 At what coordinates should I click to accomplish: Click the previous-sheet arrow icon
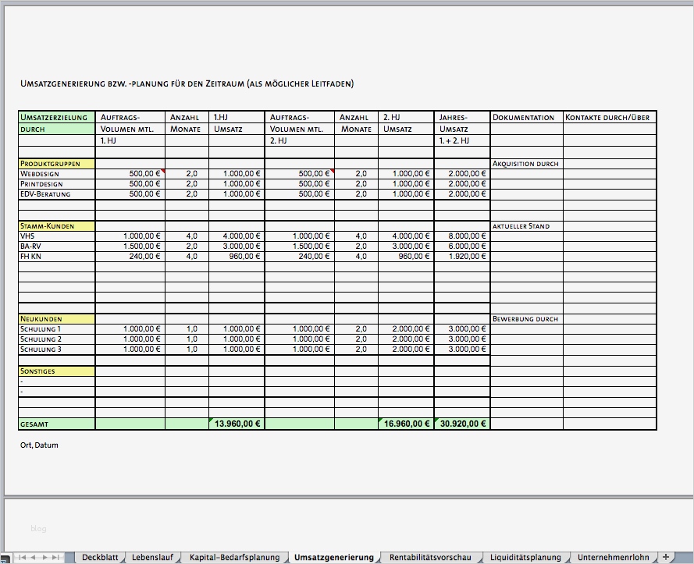click(33, 557)
